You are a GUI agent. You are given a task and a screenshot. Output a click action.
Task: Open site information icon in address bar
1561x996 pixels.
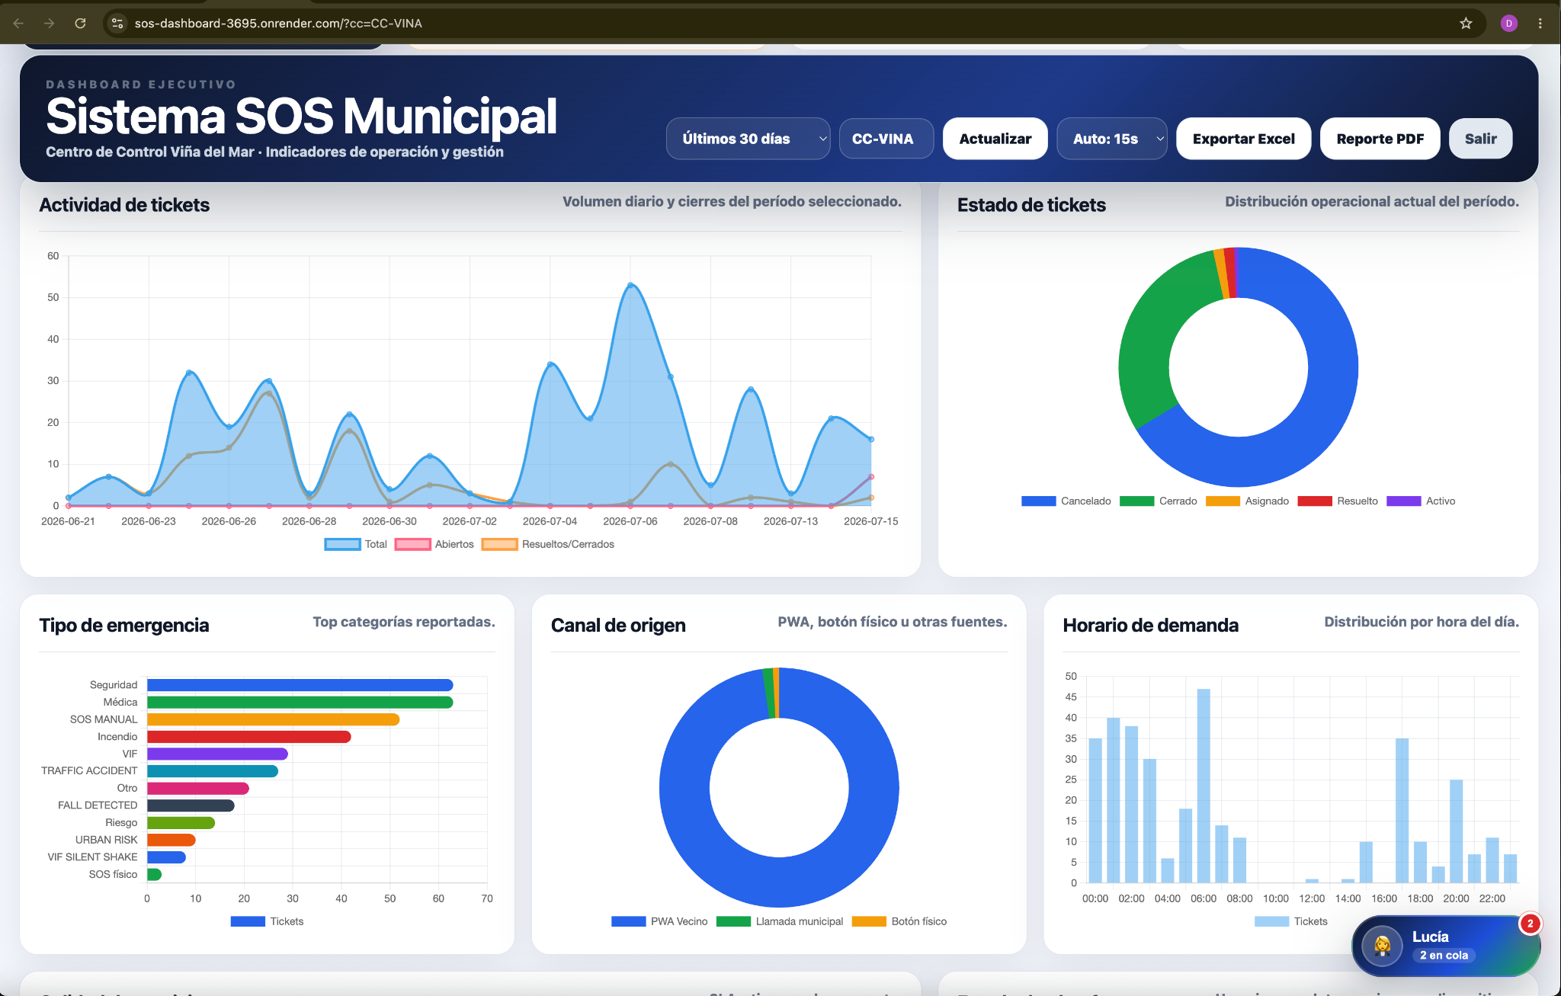[117, 23]
